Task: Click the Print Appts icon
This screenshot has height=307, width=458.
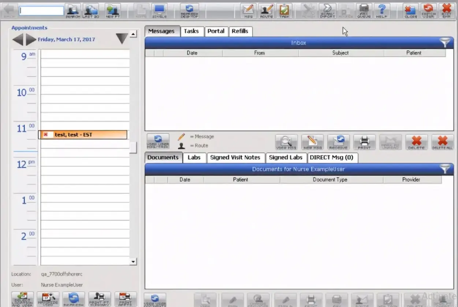Action: tap(125, 299)
